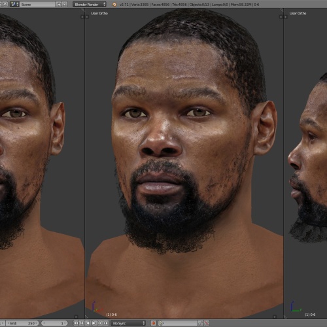Image resolution: width=327 pixels, height=327 pixels.
Task: Insert keyframes with the key icon
Action: [x=200, y=323]
